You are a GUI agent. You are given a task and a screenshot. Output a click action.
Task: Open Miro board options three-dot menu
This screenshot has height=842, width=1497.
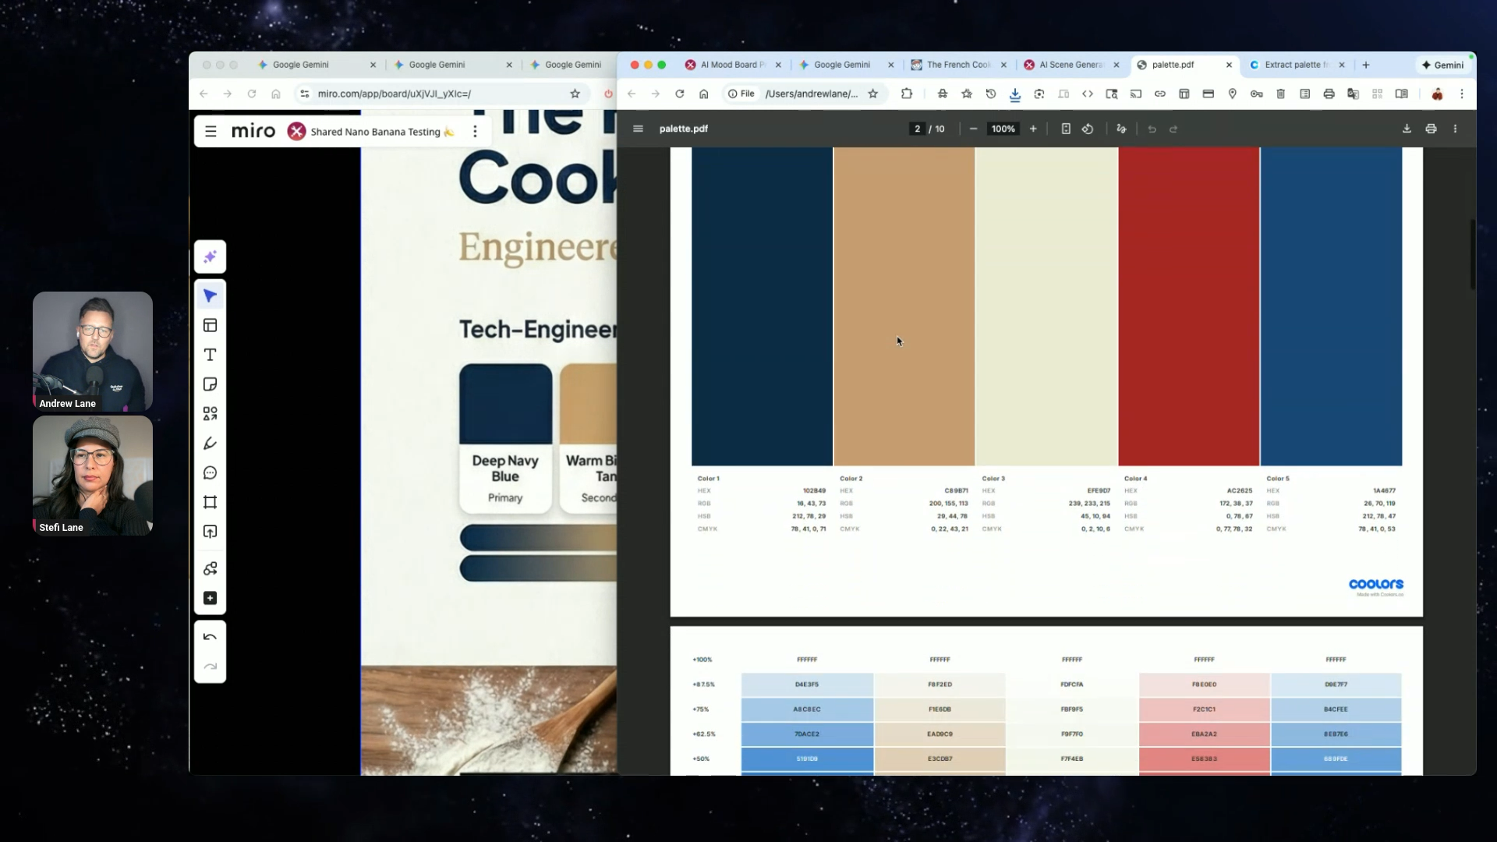475,131
